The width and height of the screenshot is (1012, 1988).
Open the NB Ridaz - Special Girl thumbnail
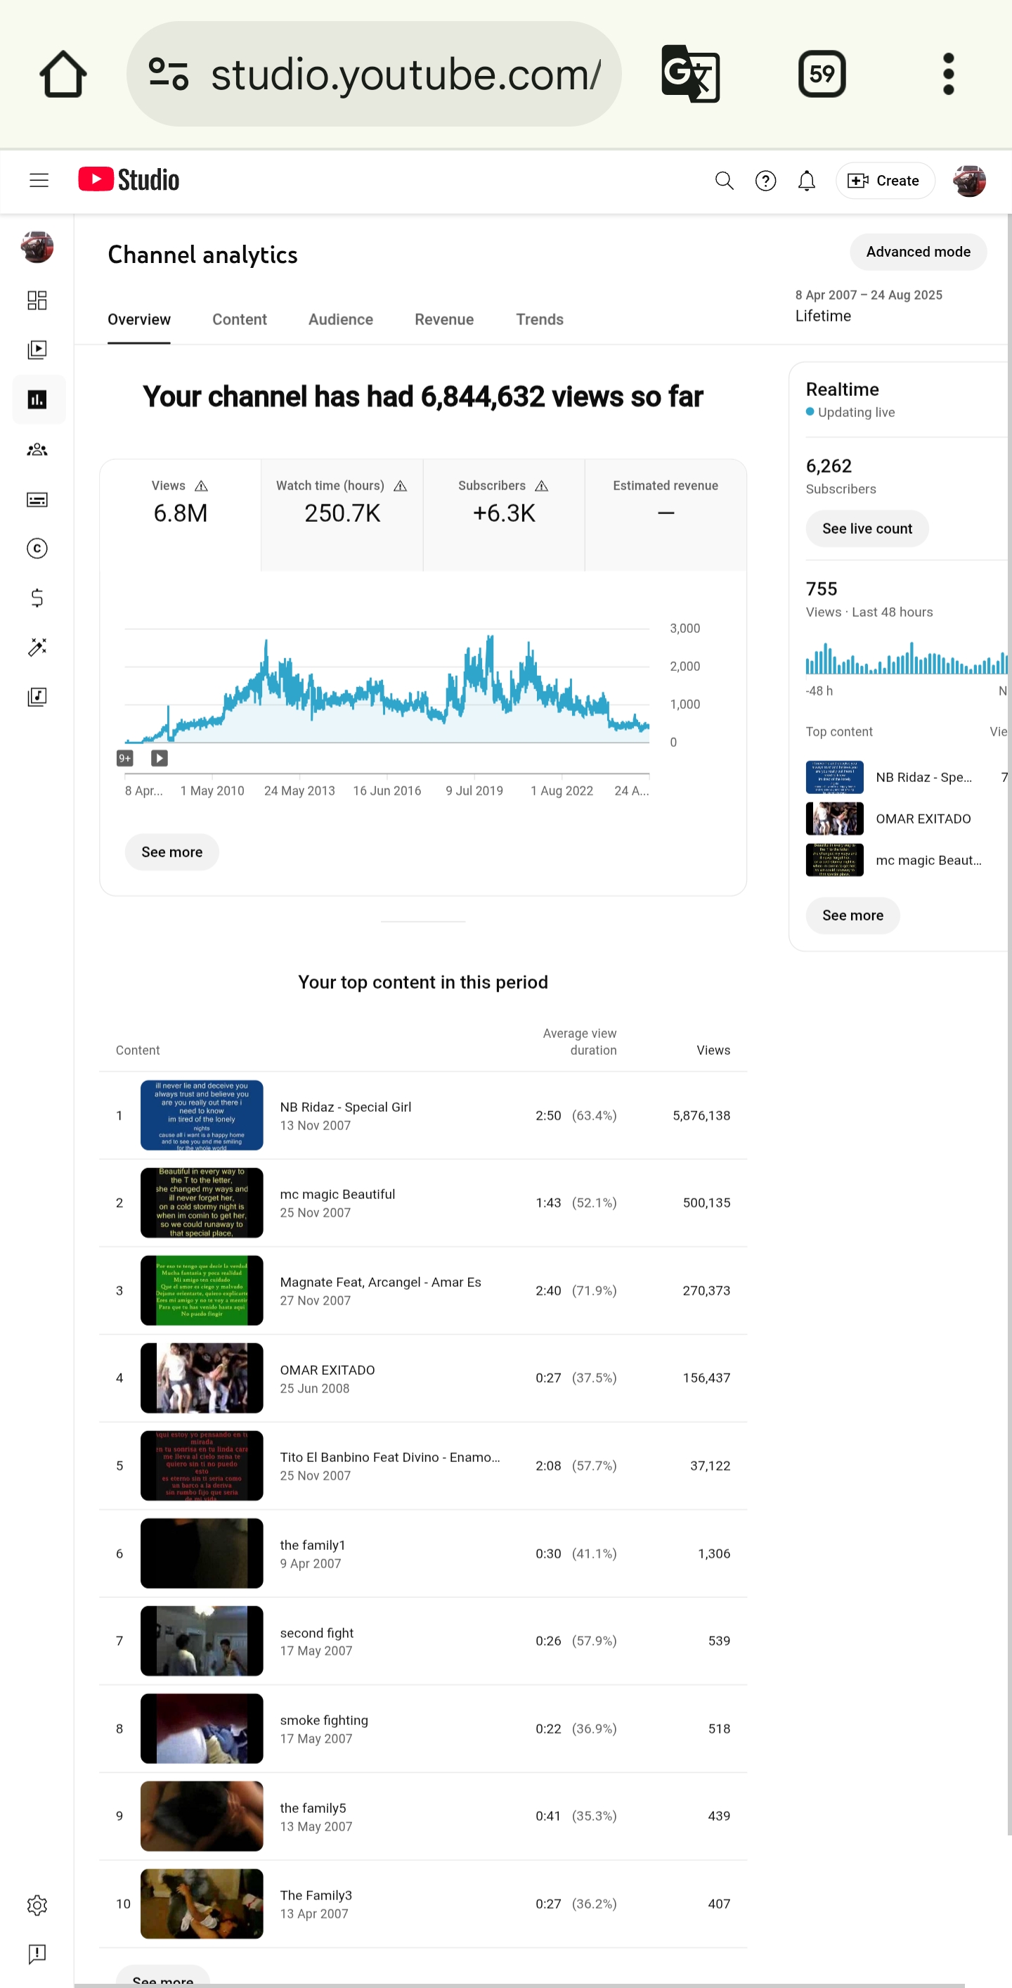(x=201, y=1115)
